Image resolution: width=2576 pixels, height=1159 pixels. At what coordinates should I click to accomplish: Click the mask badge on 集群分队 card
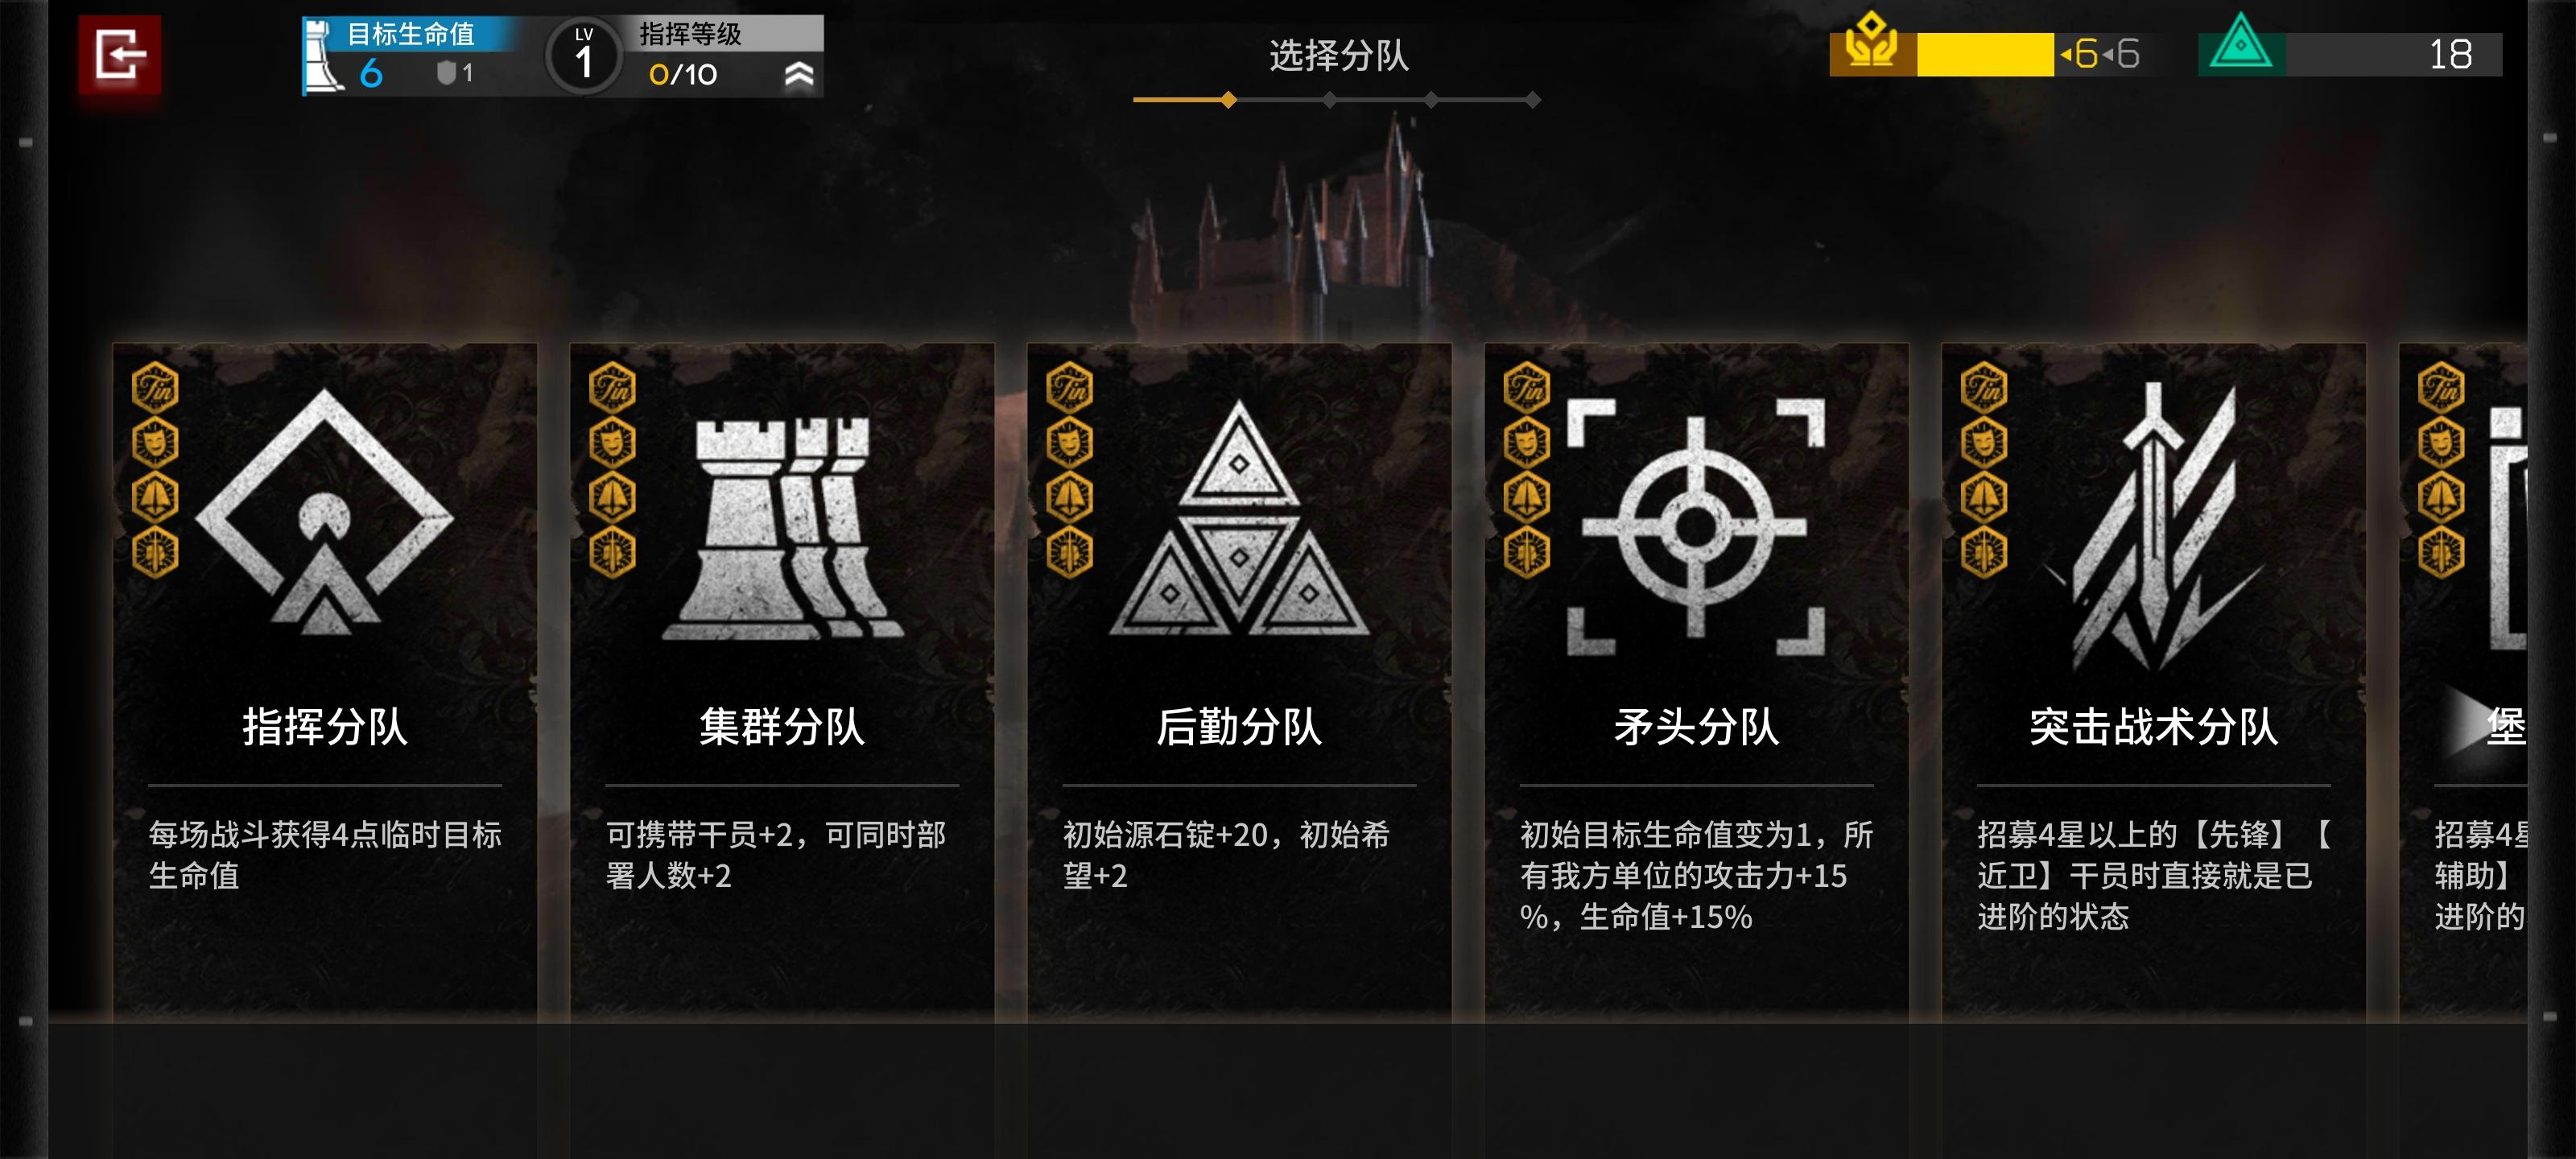(612, 442)
